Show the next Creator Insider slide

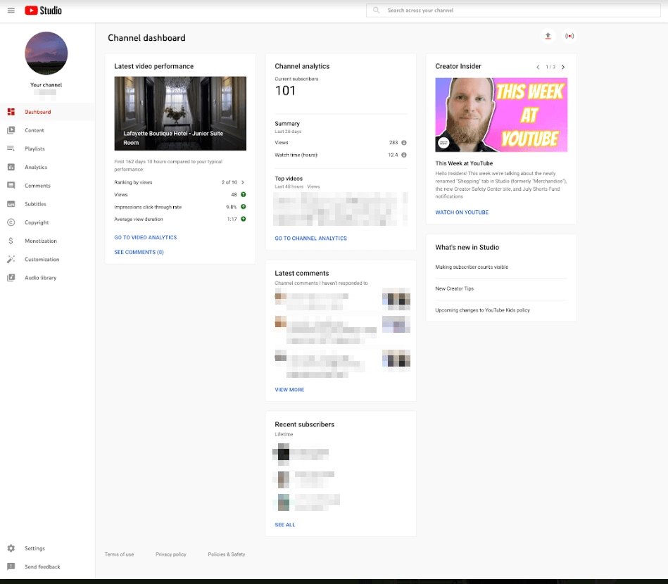coord(562,66)
